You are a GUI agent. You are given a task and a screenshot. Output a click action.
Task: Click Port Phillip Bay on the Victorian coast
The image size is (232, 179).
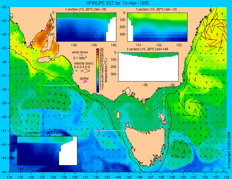coord(127,91)
